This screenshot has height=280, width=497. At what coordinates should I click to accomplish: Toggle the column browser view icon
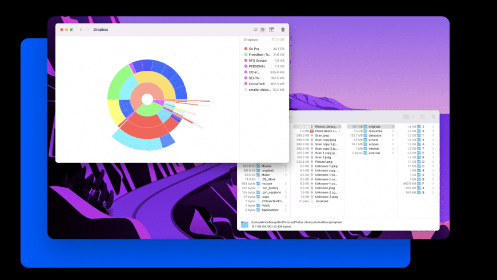[255, 29]
